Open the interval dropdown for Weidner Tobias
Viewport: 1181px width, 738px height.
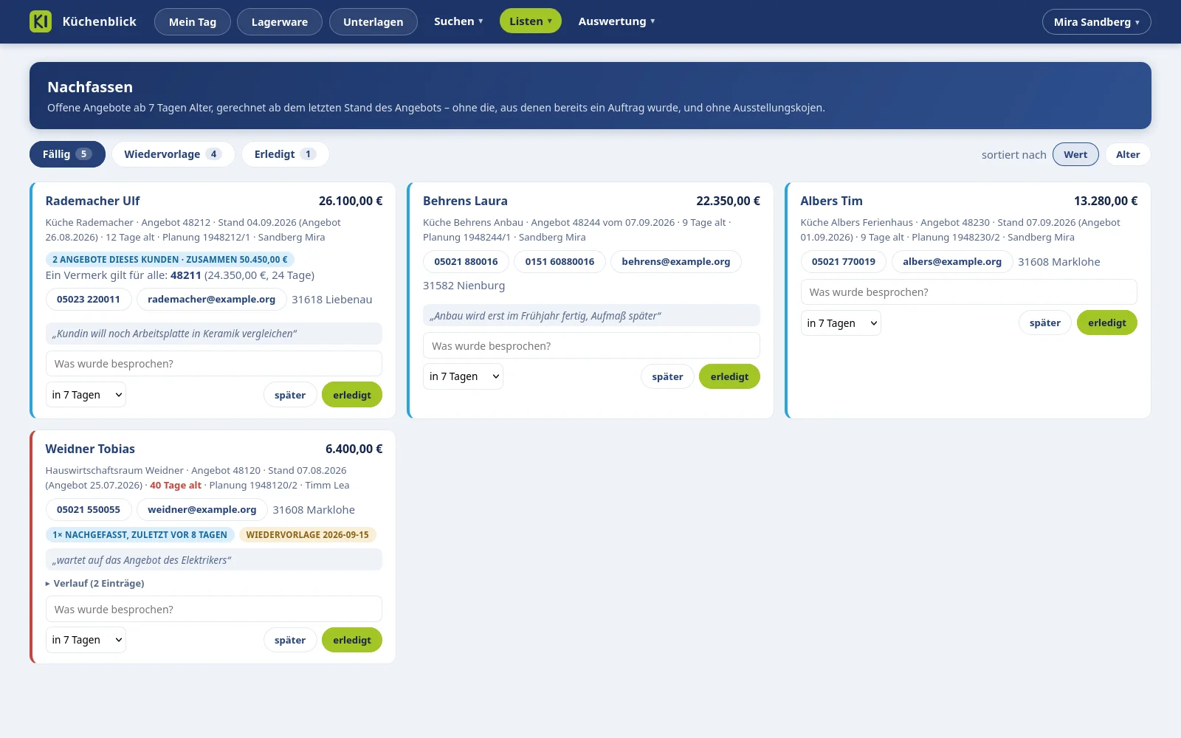pos(86,640)
